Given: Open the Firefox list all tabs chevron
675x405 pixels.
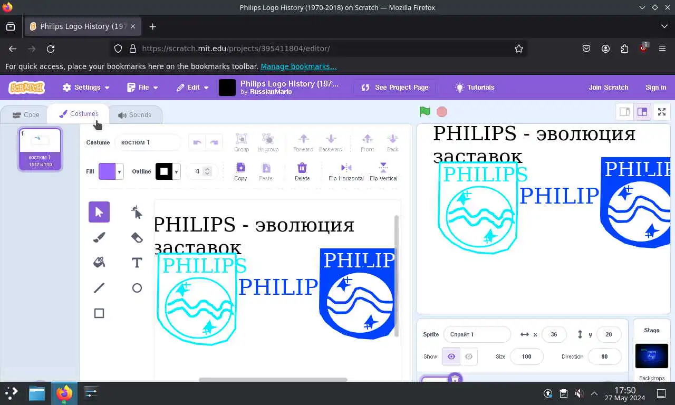Looking at the screenshot, I should click(664, 26).
